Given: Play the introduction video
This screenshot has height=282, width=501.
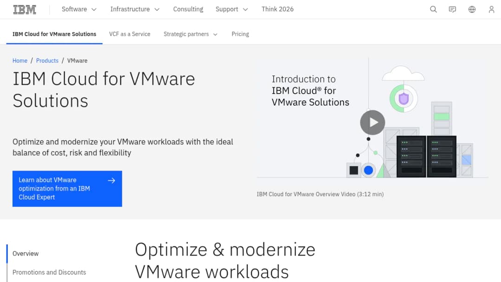Looking at the screenshot, I should pos(373,122).
